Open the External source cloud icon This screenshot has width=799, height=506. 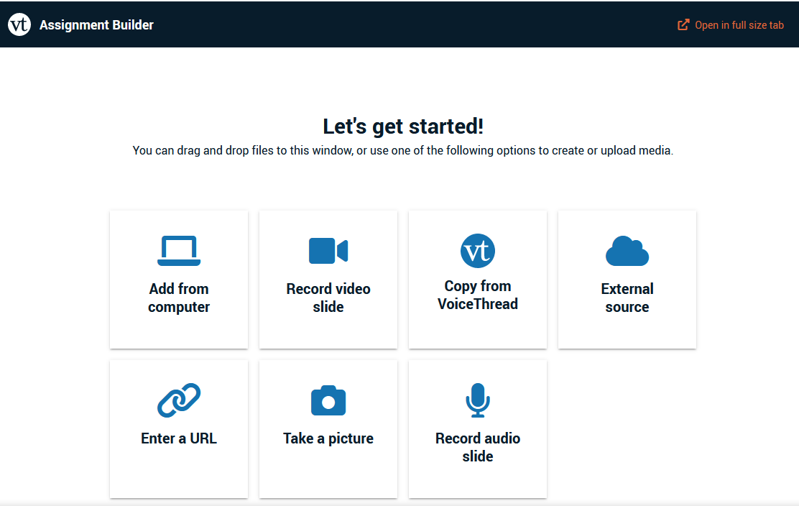click(x=627, y=251)
